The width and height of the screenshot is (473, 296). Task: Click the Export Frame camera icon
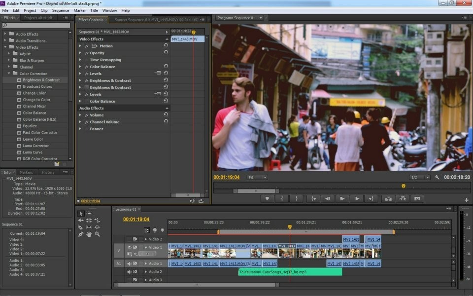[417, 199]
